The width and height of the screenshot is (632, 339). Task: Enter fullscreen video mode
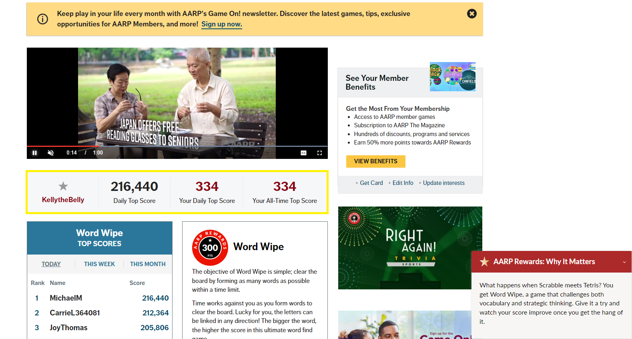click(319, 153)
